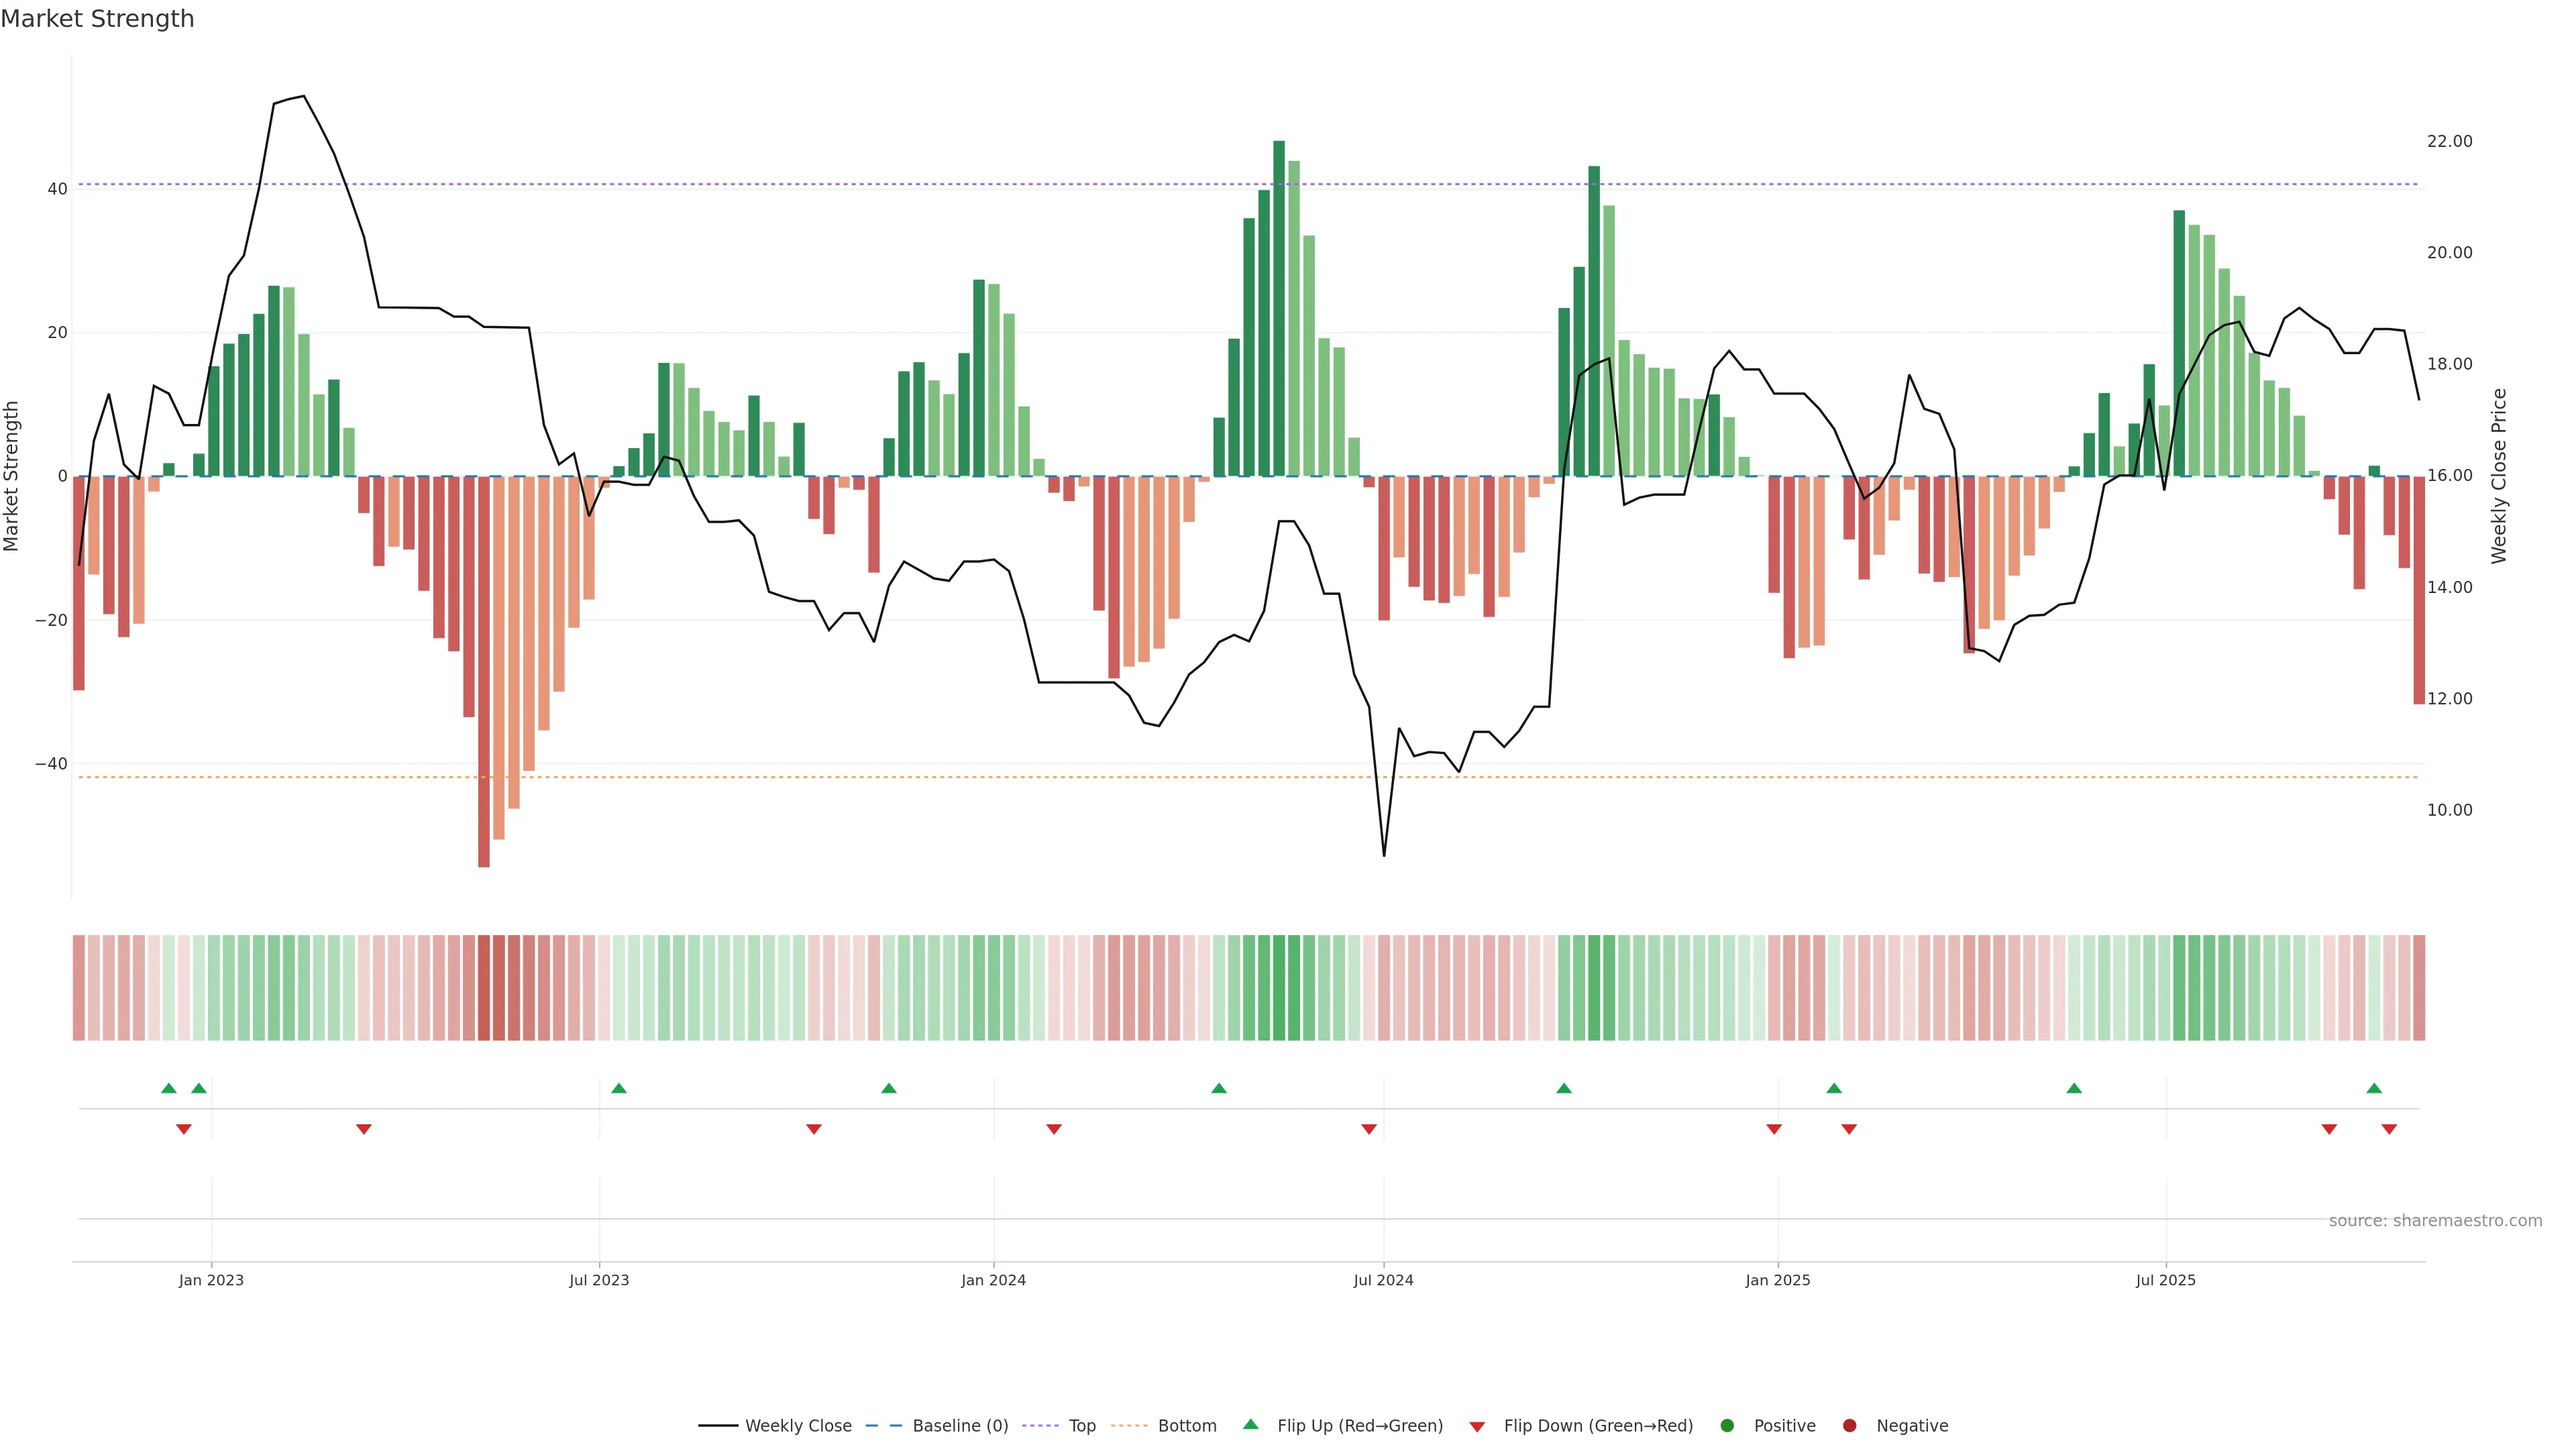The height and width of the screenshot is (1449, 2576).
Task: Click the tallest dark green bar above the Top line
Action: [1279, 300]
